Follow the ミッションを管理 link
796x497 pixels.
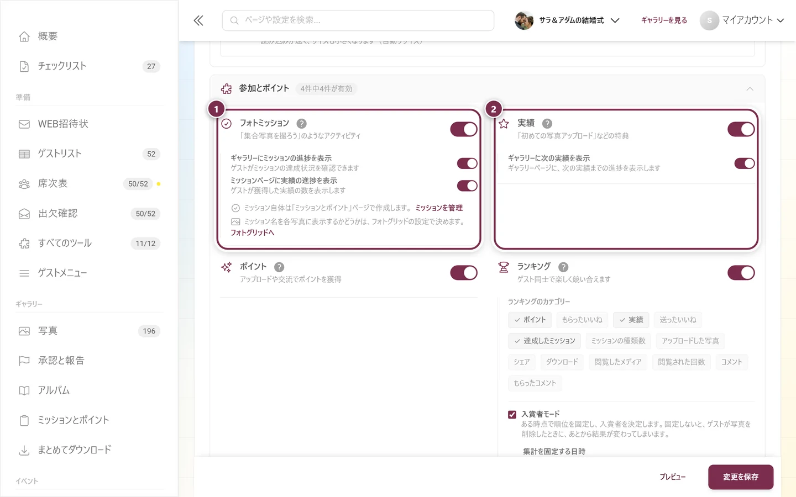[x=439, y=208]
